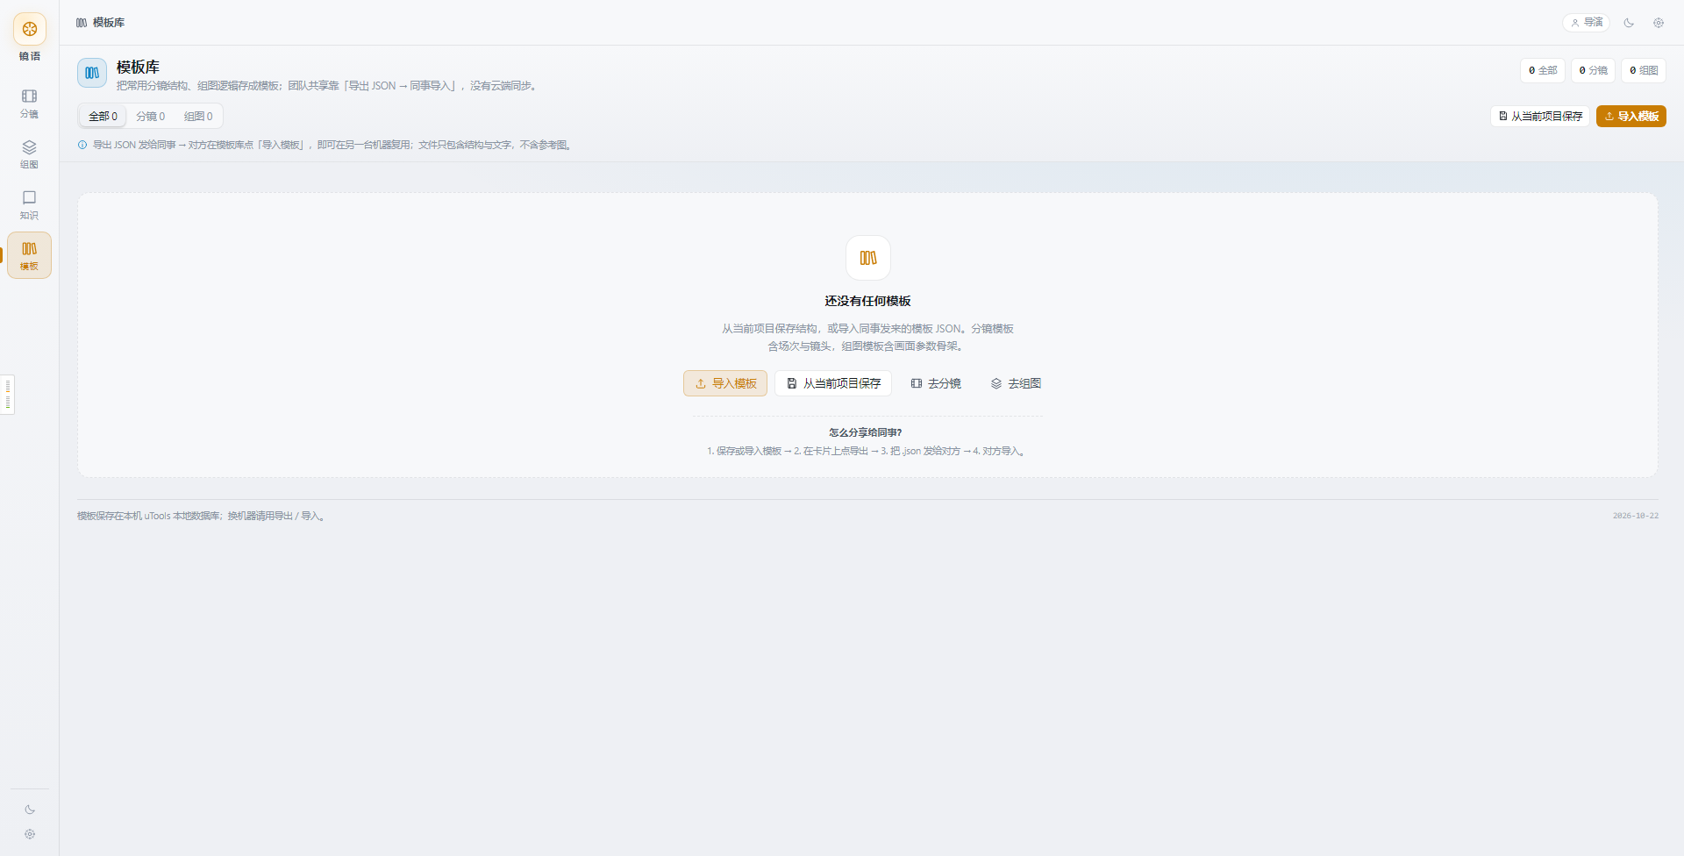
Task: Go to 组图 in the left sidebar
Action: coord(30,154)
